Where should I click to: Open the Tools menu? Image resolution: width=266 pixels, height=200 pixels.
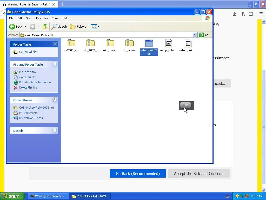pos(55,18)
